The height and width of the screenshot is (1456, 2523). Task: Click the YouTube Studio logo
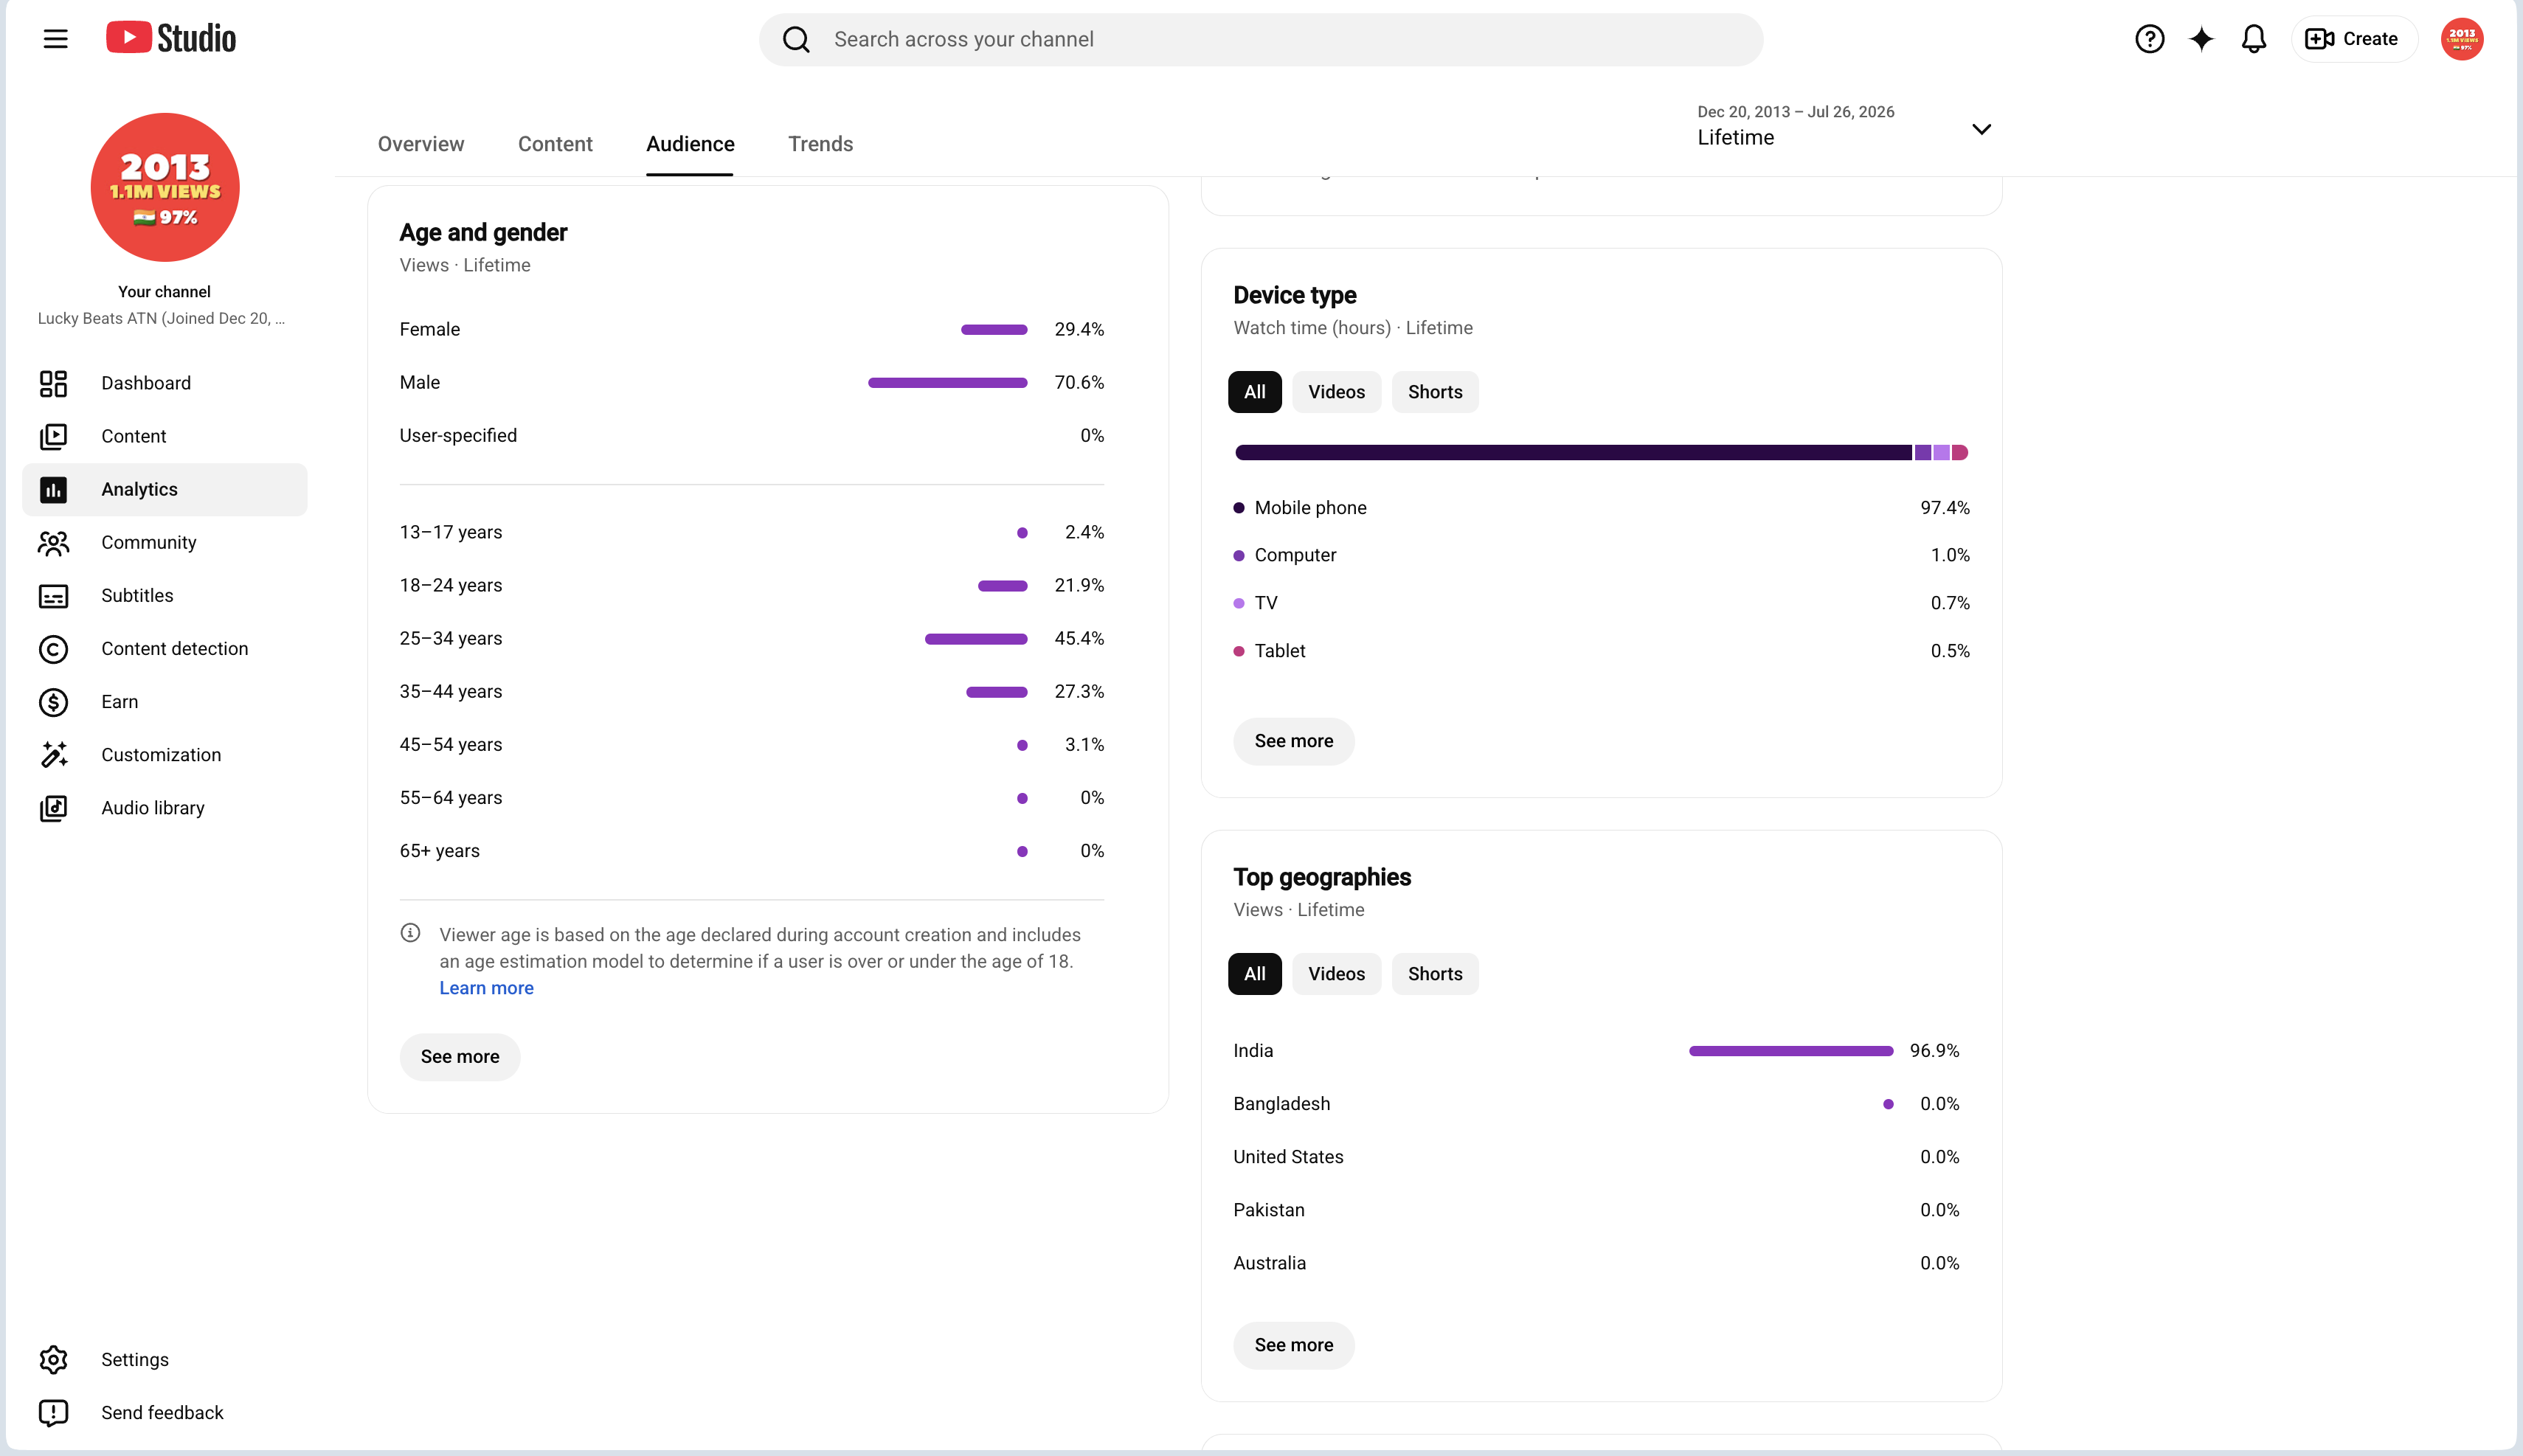171,38
